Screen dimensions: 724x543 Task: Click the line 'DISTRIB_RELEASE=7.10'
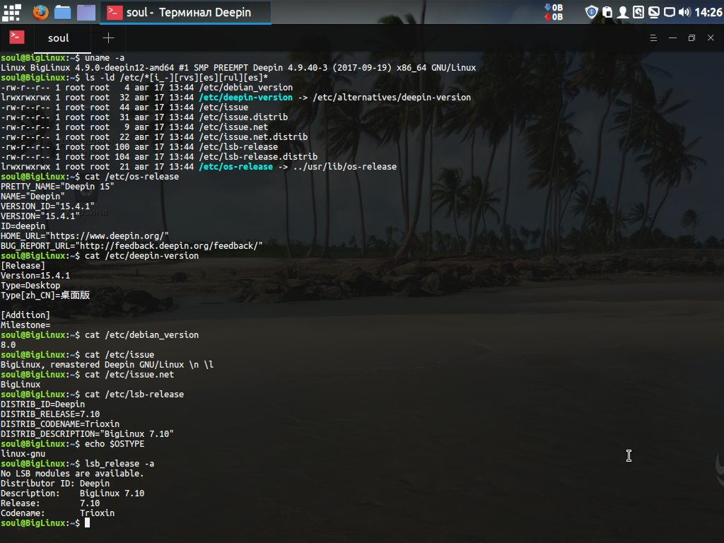50,414
